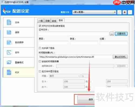This screenshot has height=107, width=135.
Task: Click the 左 Y field showing 100
Action: [74, 87]
